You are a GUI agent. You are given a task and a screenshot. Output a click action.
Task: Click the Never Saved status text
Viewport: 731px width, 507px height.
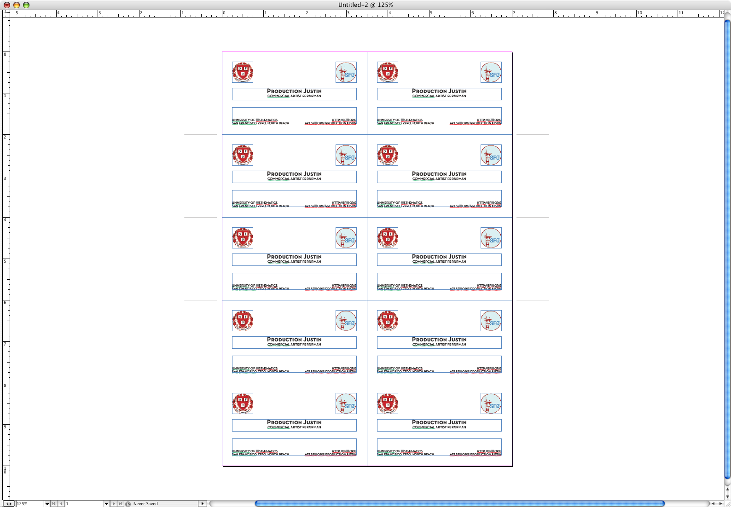coord(145,504)
